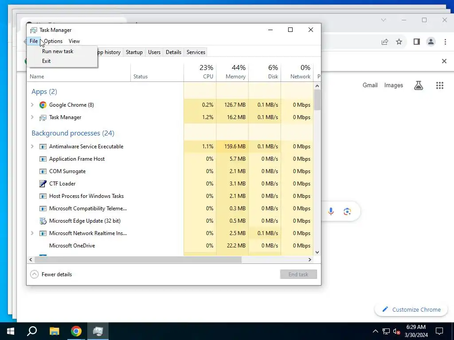The width and height of the screenshot is (454, 340).
Task: Open the View menu
Action: pyautogui.click(x=74, y=41)
